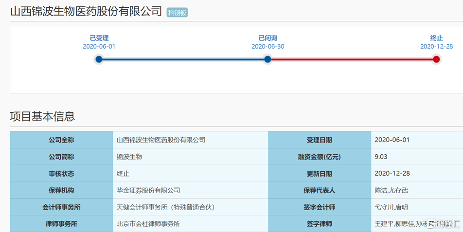463x232 pixels.
Task: Click the 签字律师 header cell
Action: pyautogui.click(x=319, y=224)
